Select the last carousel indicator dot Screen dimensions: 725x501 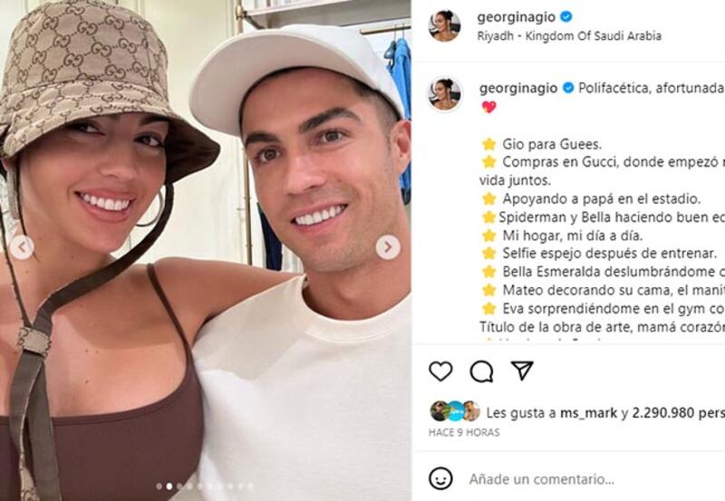coord(250,487)
